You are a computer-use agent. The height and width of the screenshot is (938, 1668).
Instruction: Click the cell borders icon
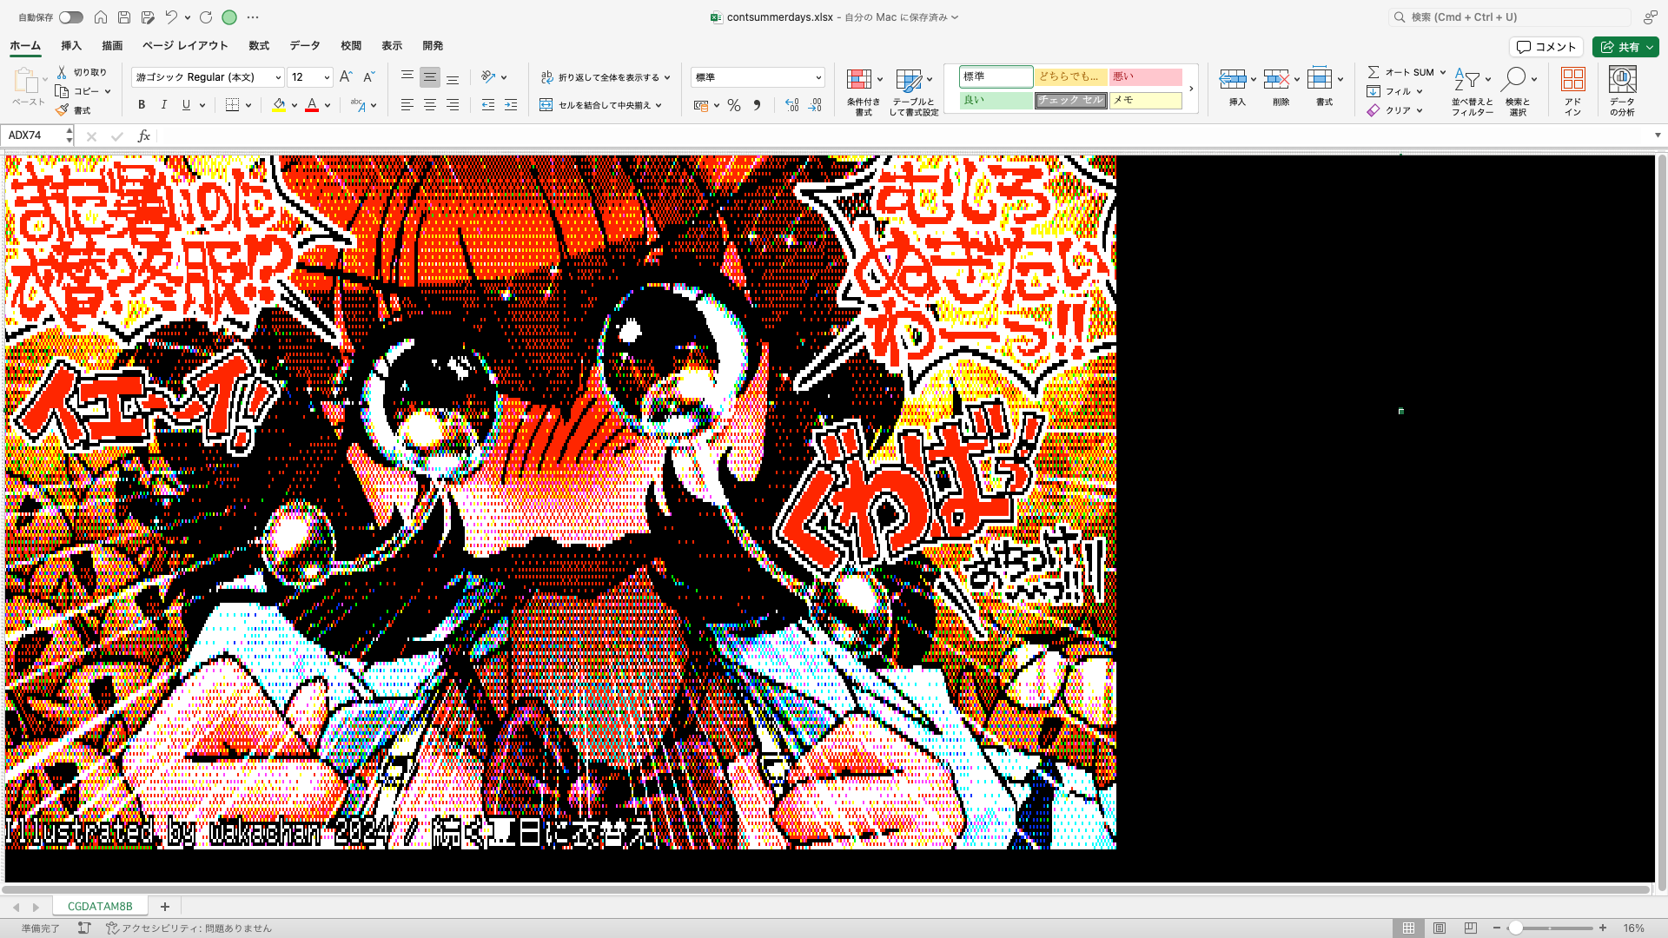232,105
